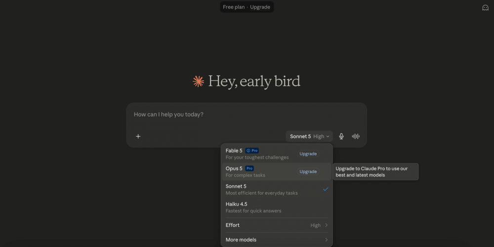
Task: Click Upgrade button in Opus 5 row
Action: click(x=308, y=172)
